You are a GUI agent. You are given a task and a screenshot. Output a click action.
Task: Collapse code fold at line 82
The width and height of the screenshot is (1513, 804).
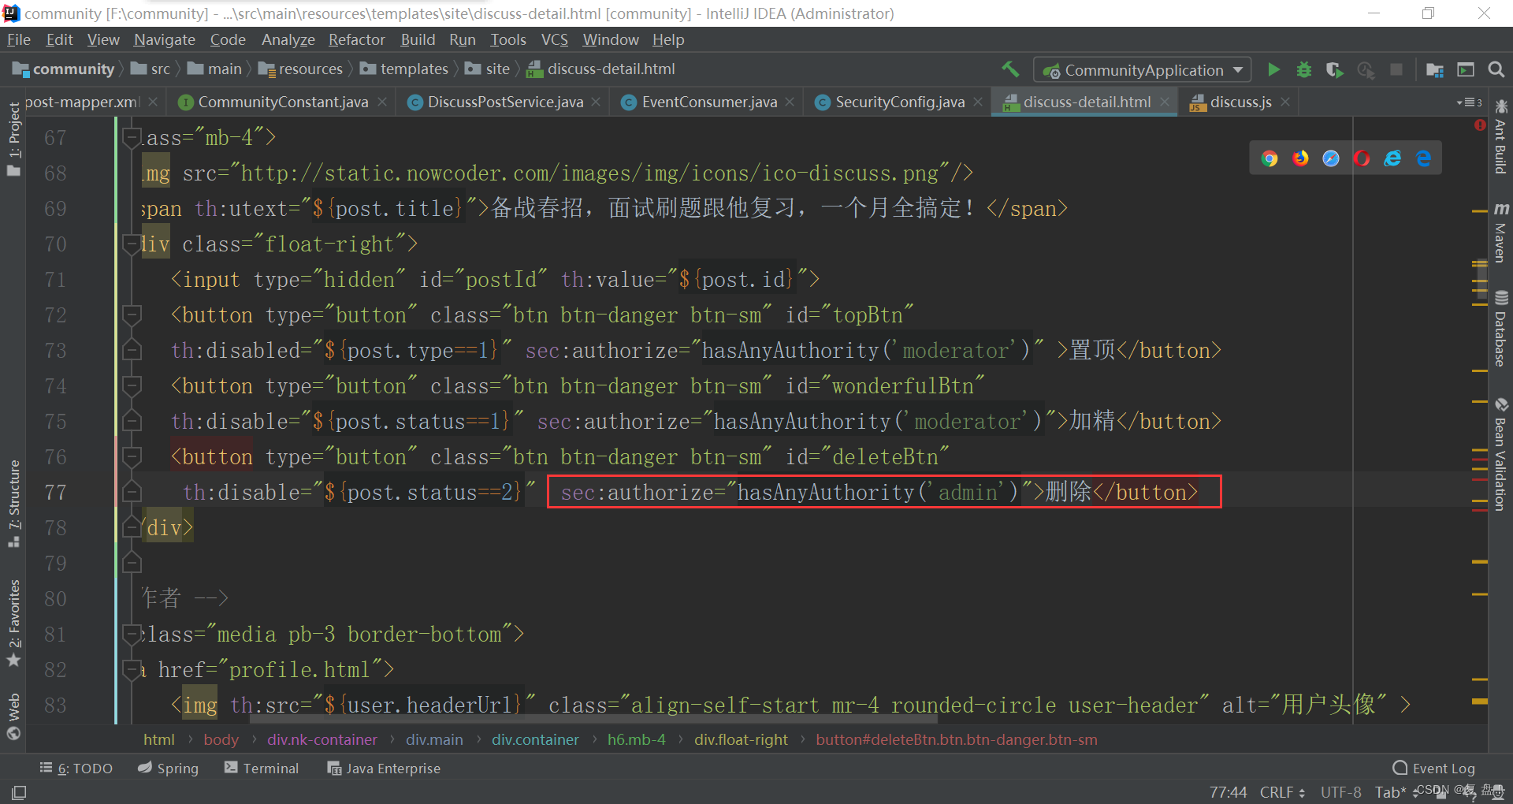132,669
